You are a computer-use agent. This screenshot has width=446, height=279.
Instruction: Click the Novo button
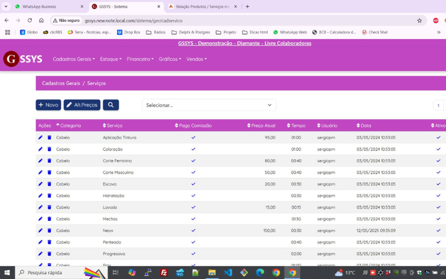coord(49,105)
